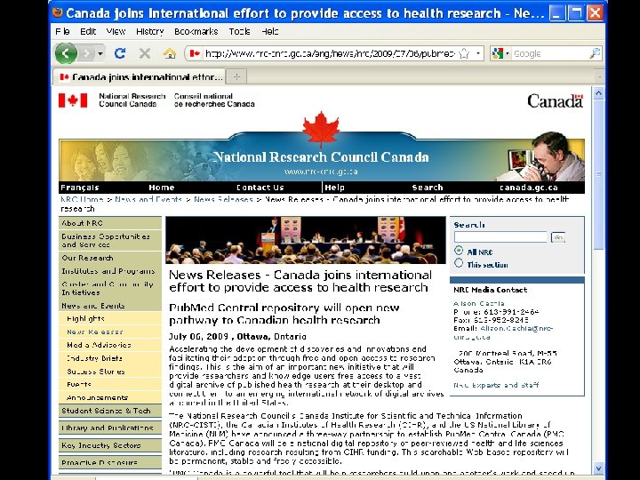Open the Google search engine selector dropdown
The width and height of the screenshot is (640, 480).
click(x=500, y=53)
